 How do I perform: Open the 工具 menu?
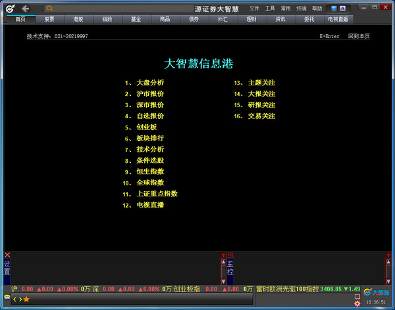click(270, 9)
